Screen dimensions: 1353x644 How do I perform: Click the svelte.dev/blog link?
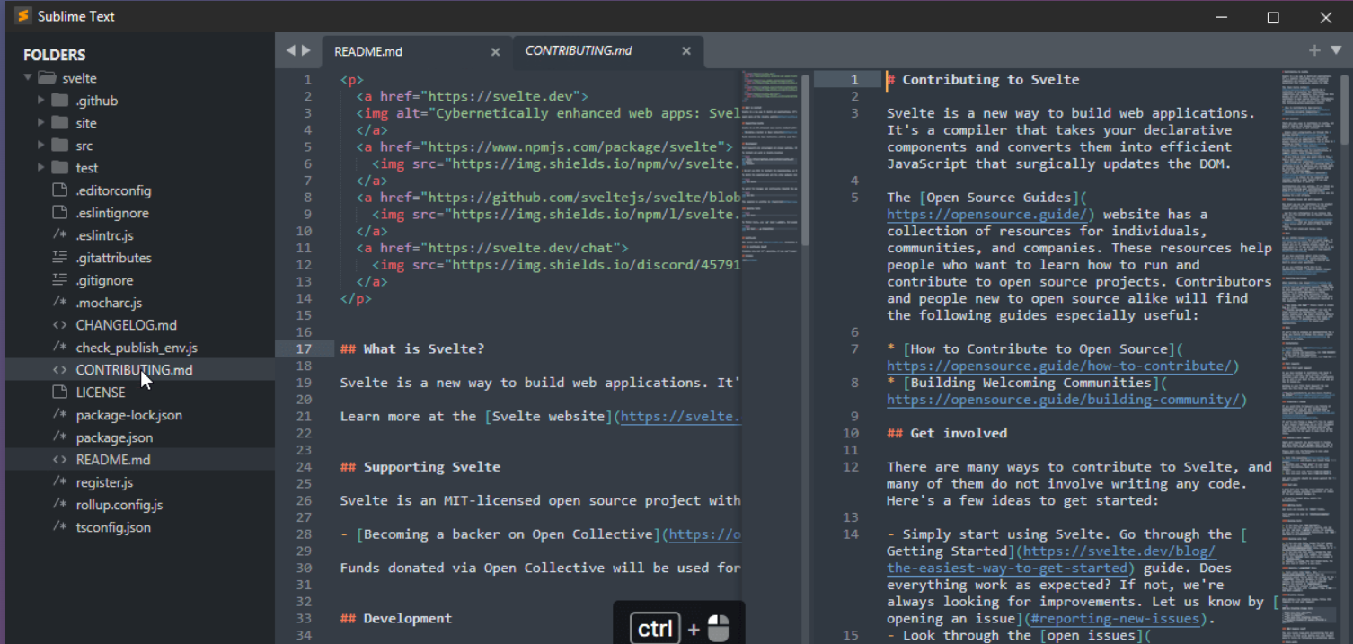1119,551
